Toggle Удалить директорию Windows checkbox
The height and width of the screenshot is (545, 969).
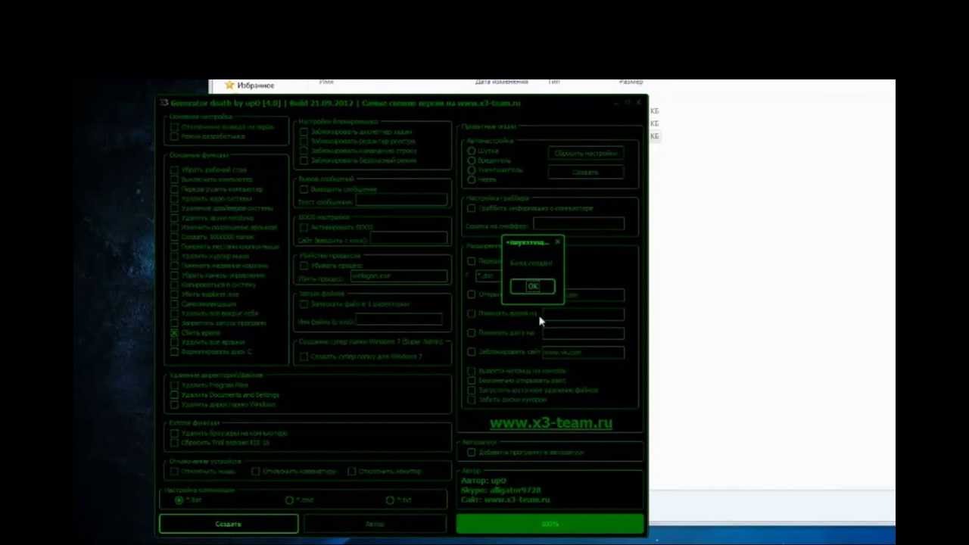[175, 405]
